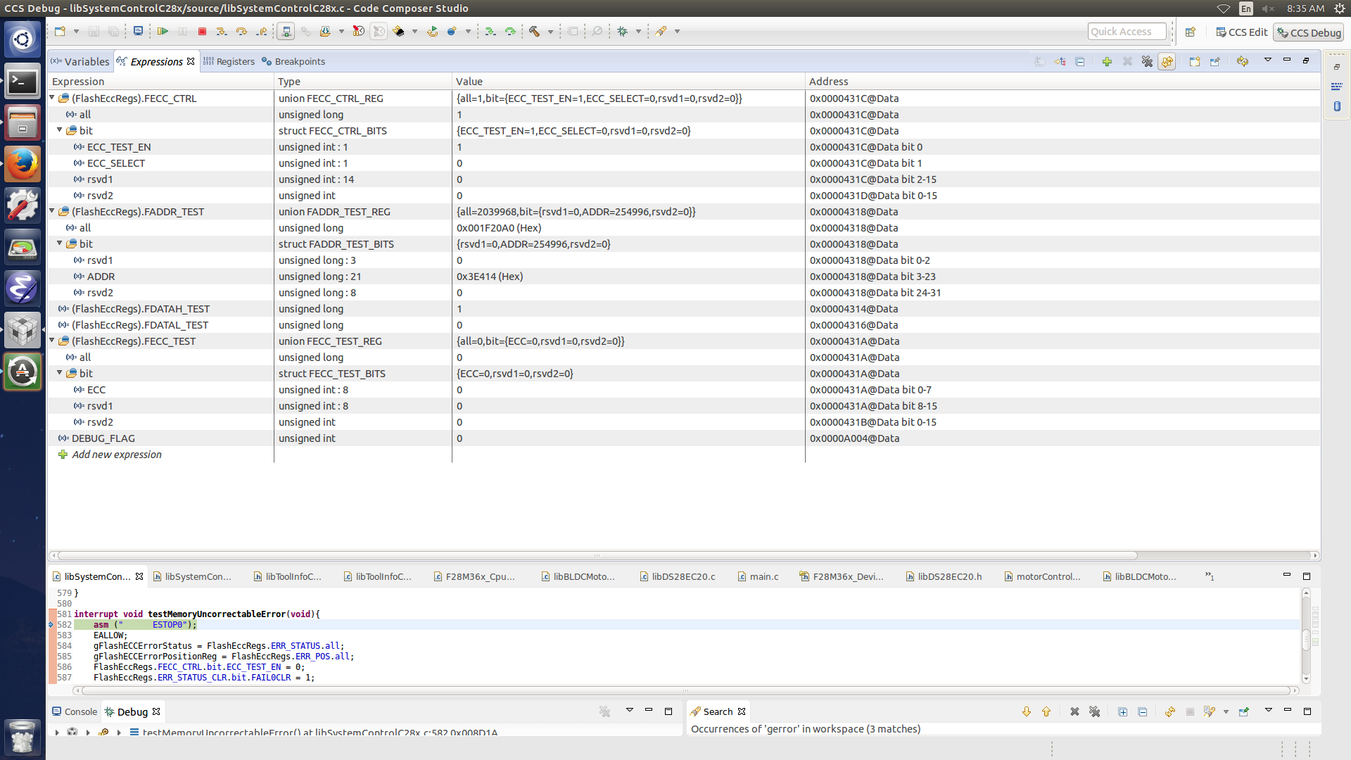Collapse the FADDR_TEST bit struct node
The height and width of the screenshot is (760, 1351).
pos(60,243)
